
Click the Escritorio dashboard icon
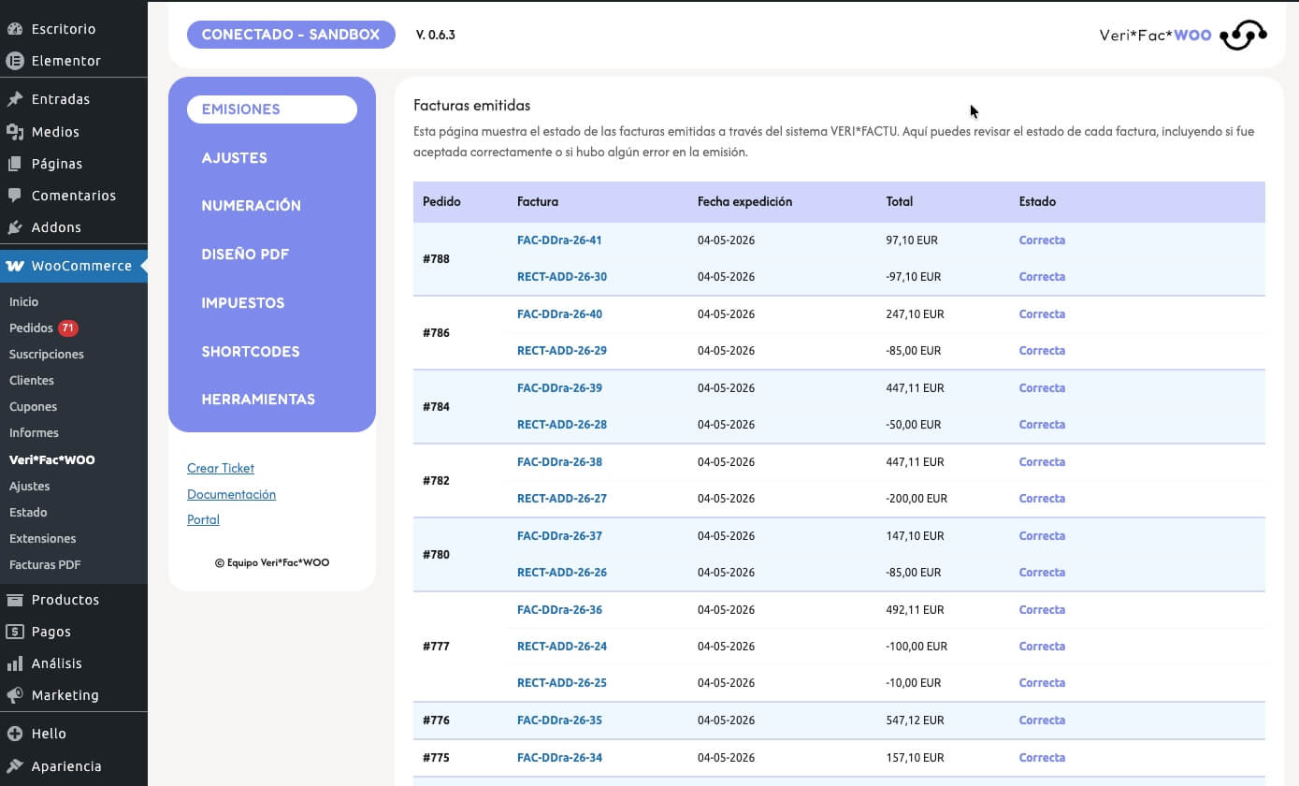pyautogui.click(x=15, y=29)
